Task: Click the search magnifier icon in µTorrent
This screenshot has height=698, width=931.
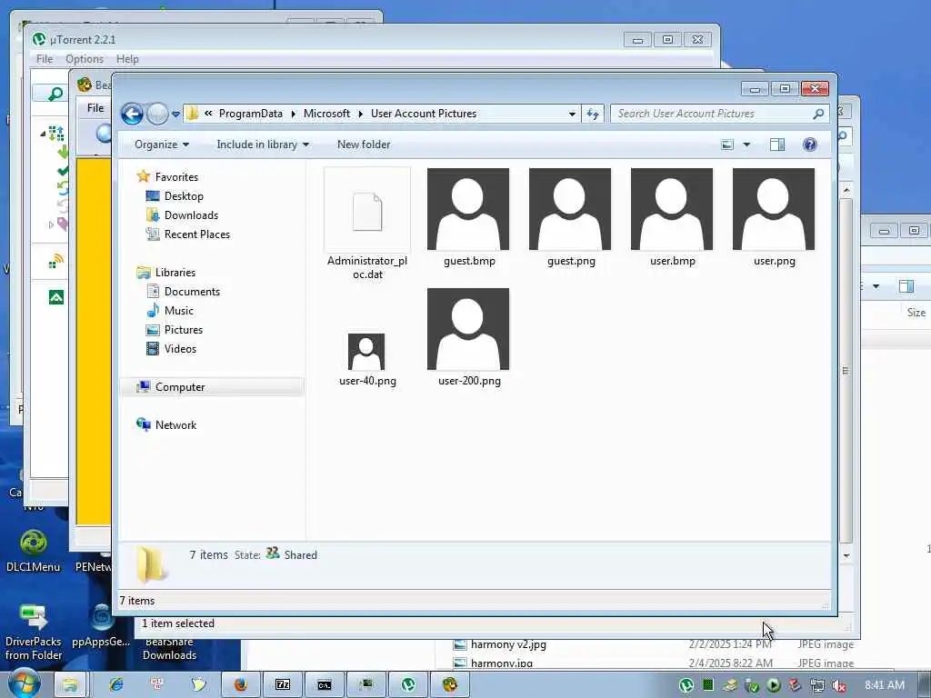Action: [55, 94]
